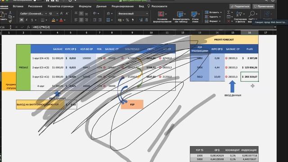Click the formula bar input
The width and height of the screenshot is (288, 162).
153,27
